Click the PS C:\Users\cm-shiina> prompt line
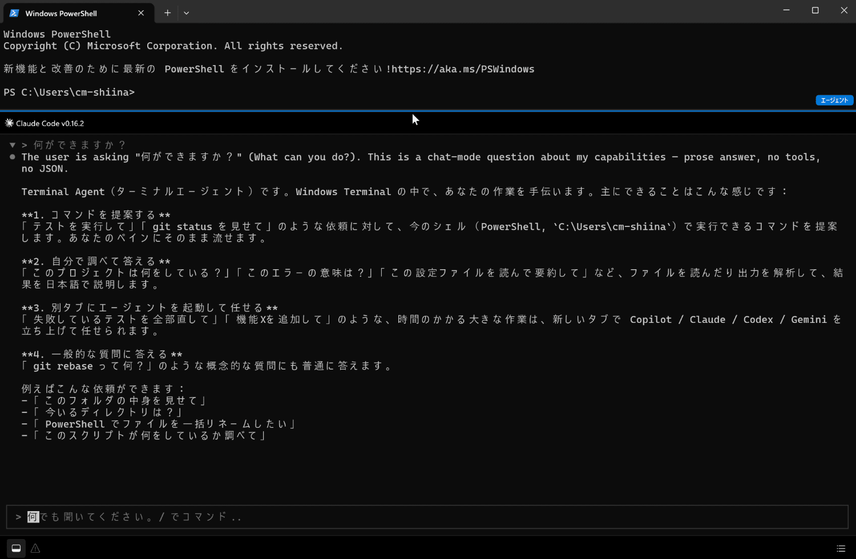 [69, 92]
